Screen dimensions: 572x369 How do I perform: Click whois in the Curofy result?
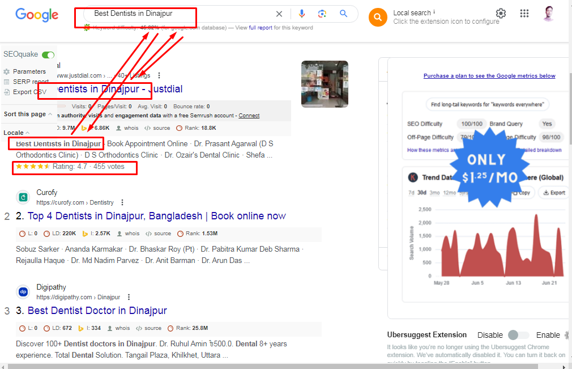click(129, 234)
